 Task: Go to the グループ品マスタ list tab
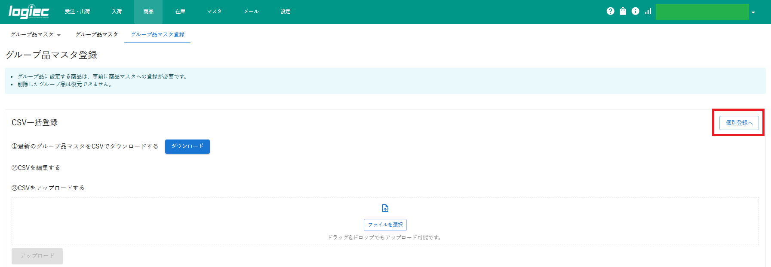97,34
